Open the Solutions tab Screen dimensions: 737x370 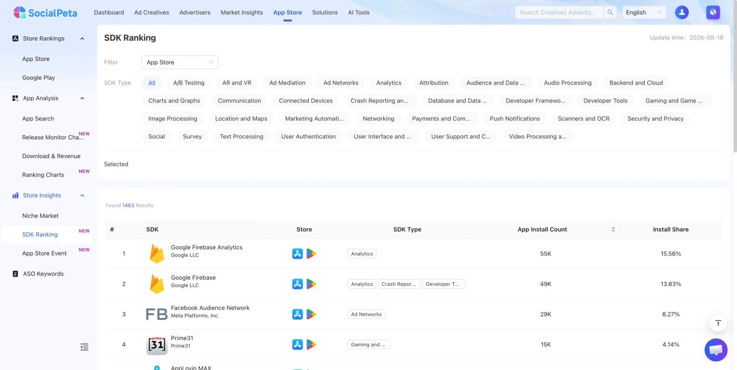(x=325, y=13)
